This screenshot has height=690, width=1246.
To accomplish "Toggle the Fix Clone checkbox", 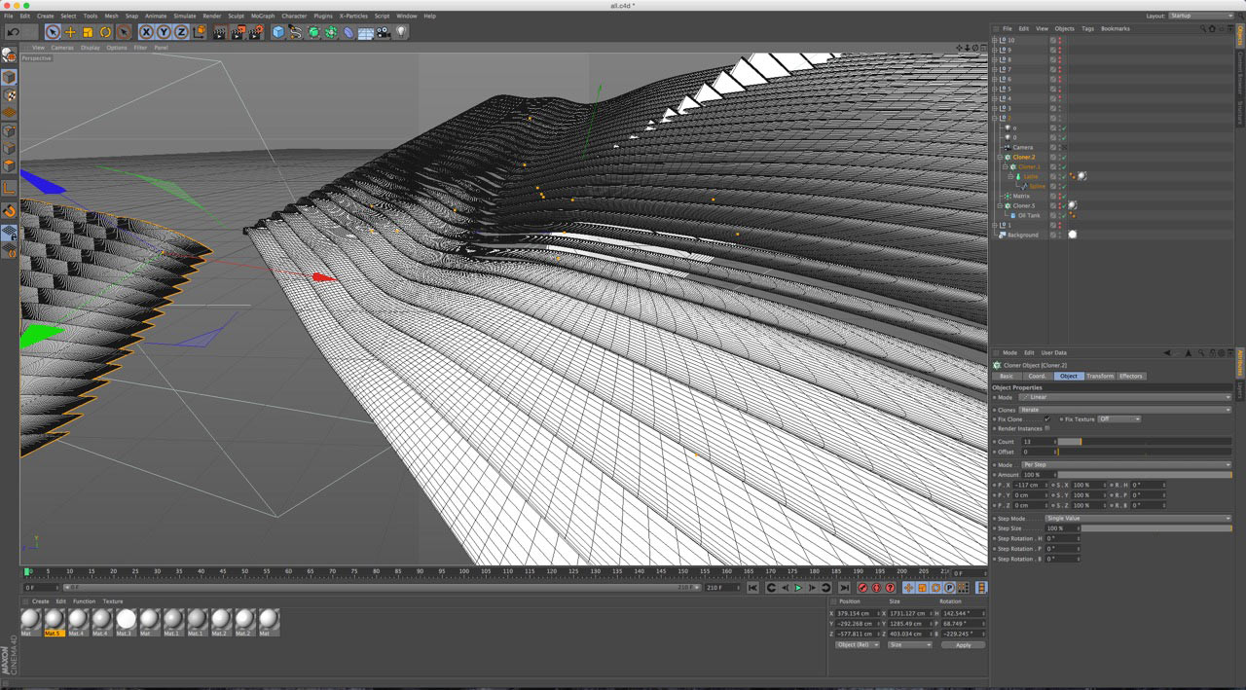I will pos(1047,418).
